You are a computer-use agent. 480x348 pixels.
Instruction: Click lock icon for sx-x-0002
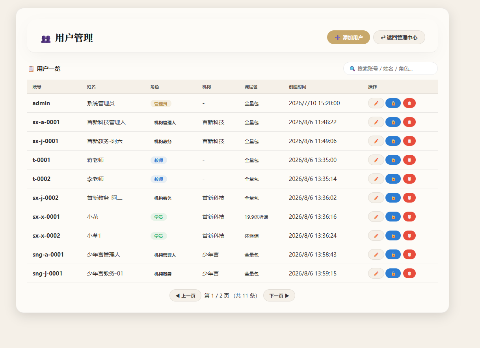point(393,236)
